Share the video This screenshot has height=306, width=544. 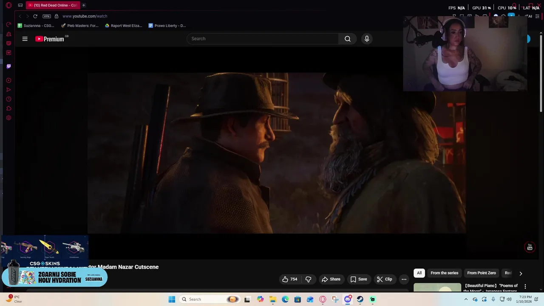tap(331, 279)
